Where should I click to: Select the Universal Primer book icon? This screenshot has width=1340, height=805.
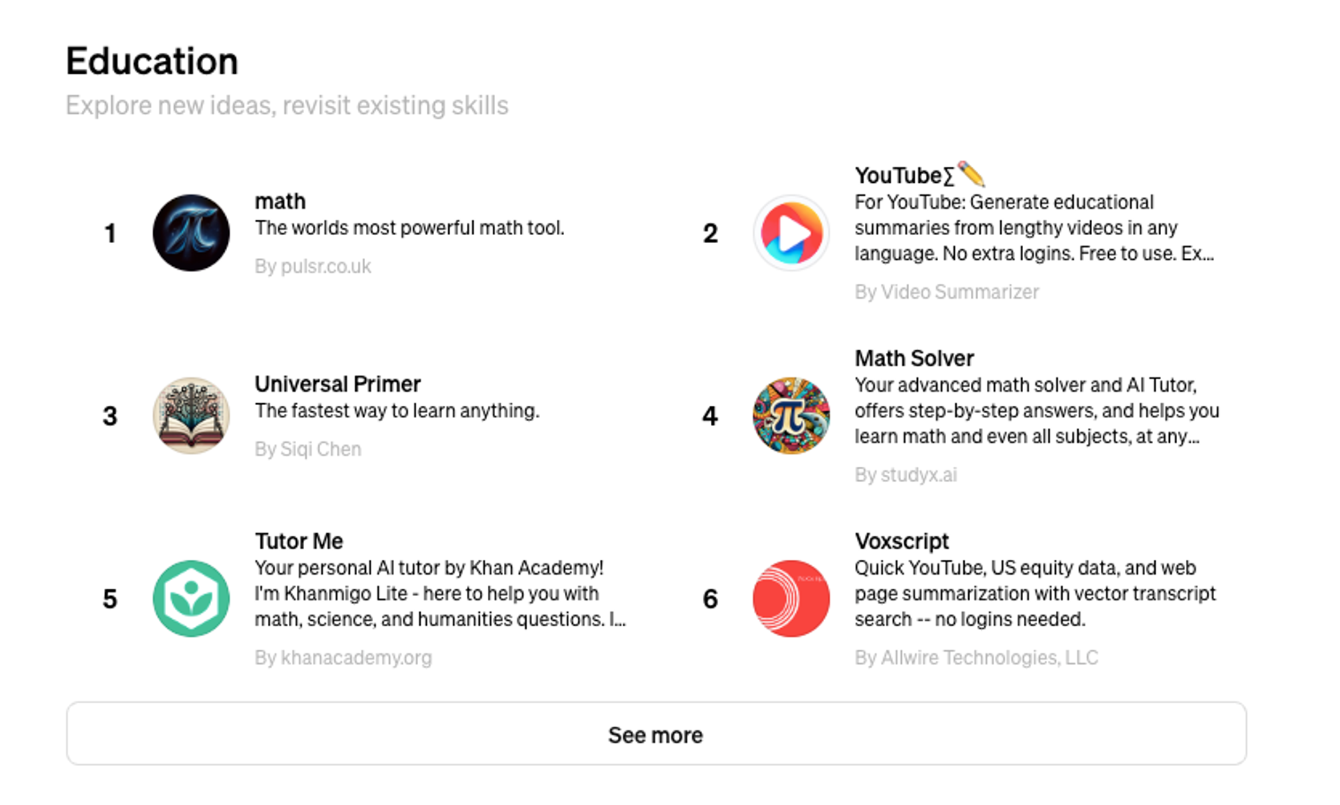[x=191, y=415]
